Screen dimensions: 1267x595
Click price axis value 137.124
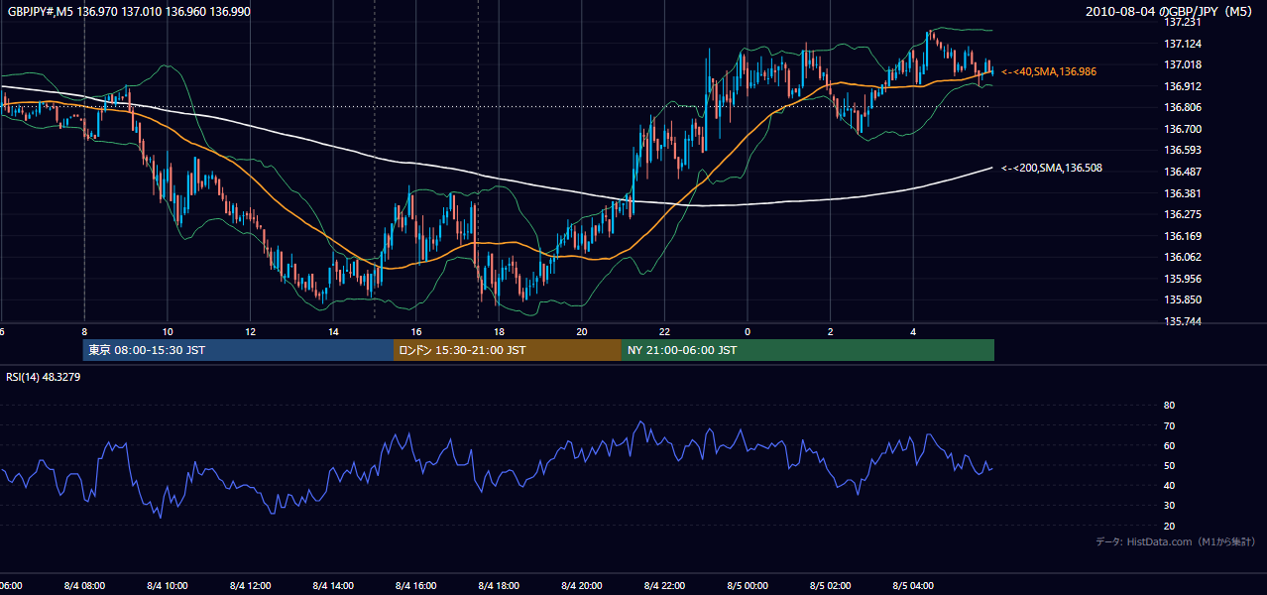(x=1182, y=44)
